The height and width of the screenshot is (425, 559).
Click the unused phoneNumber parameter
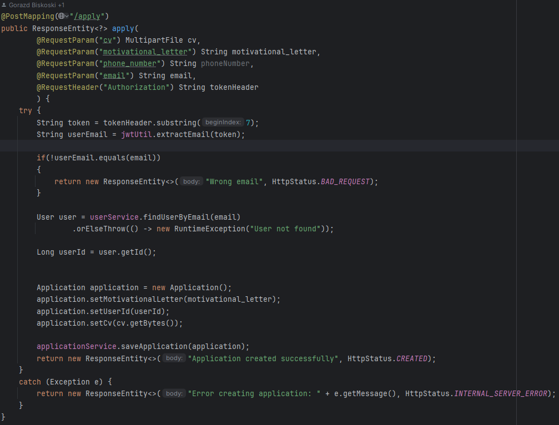click(225, 64)
